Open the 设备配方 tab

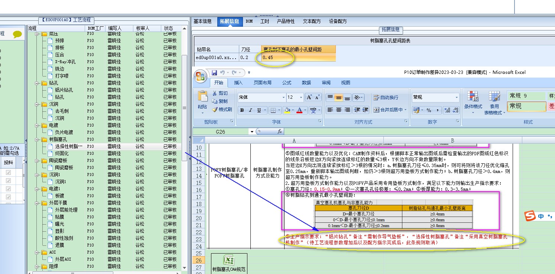pyautogui.click(x=338, y=22)
